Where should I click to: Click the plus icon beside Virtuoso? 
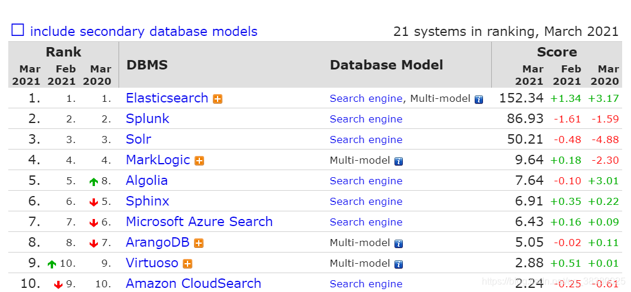click(x=188, y=264)
